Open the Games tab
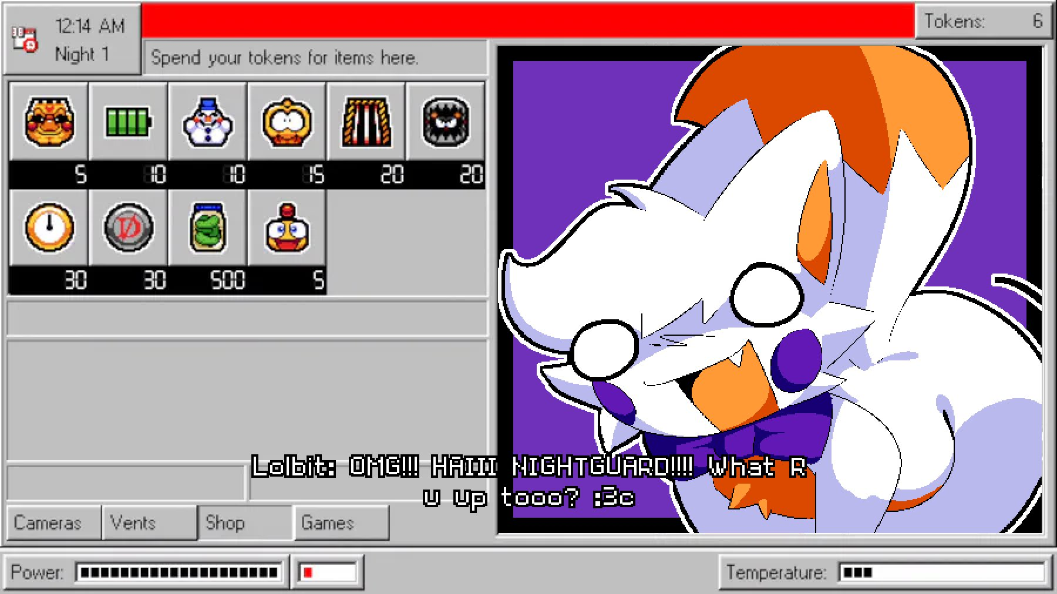The width and height of the screenshot is (1057, 594). (x=341, y=522)
